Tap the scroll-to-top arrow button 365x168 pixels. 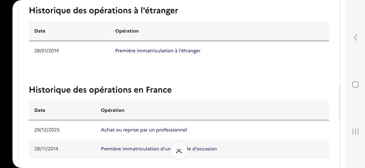(x=179, y=151)
